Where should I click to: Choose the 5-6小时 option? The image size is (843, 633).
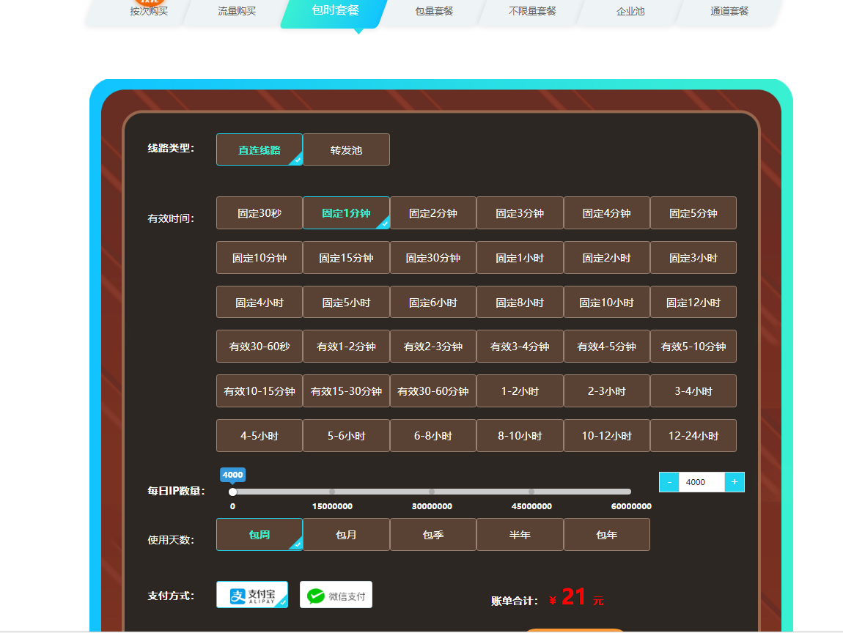(346, 436)
